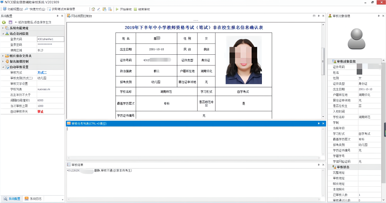Click the 使用区域 value 长沙
This screenshot has height=203, width=386.
click(50, 50)
